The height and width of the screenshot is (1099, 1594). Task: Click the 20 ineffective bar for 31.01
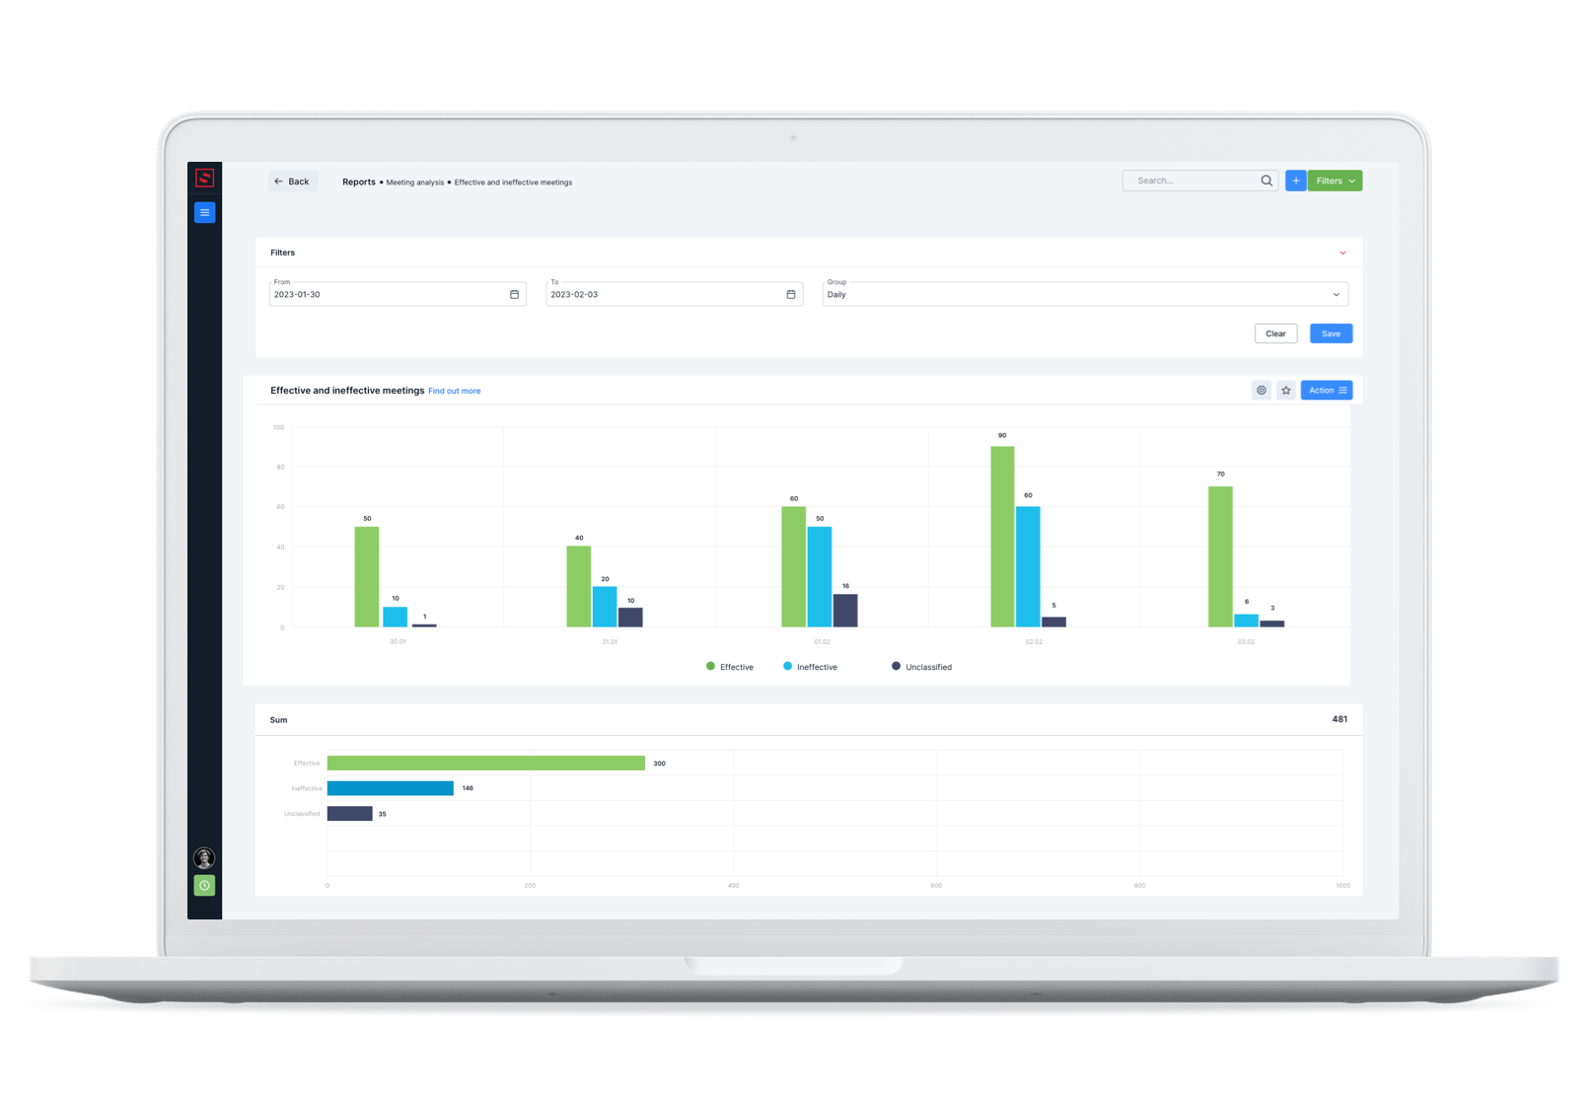(x=605, y=607)
